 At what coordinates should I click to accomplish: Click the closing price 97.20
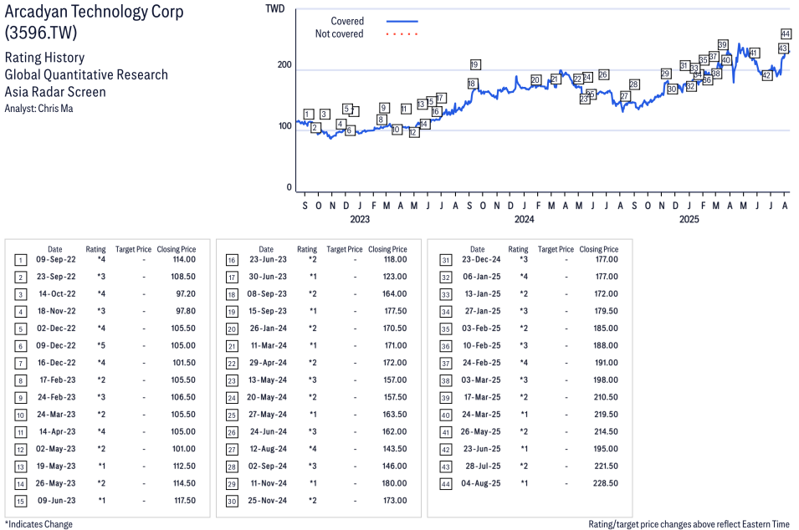[x=186, y=293]
